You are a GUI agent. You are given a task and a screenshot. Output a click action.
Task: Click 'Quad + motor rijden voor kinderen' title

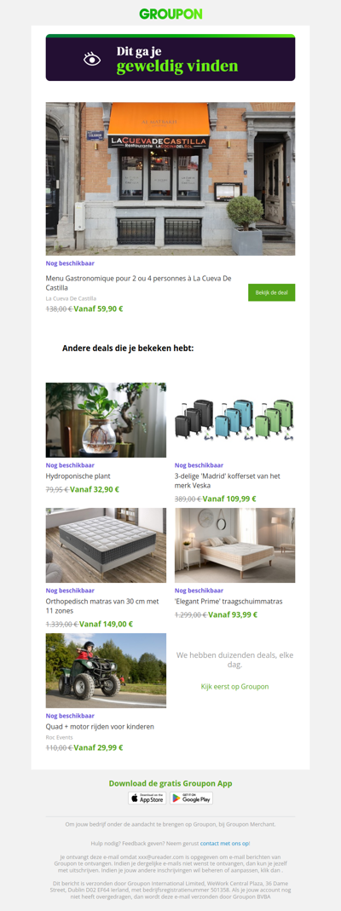coord(100,726)
